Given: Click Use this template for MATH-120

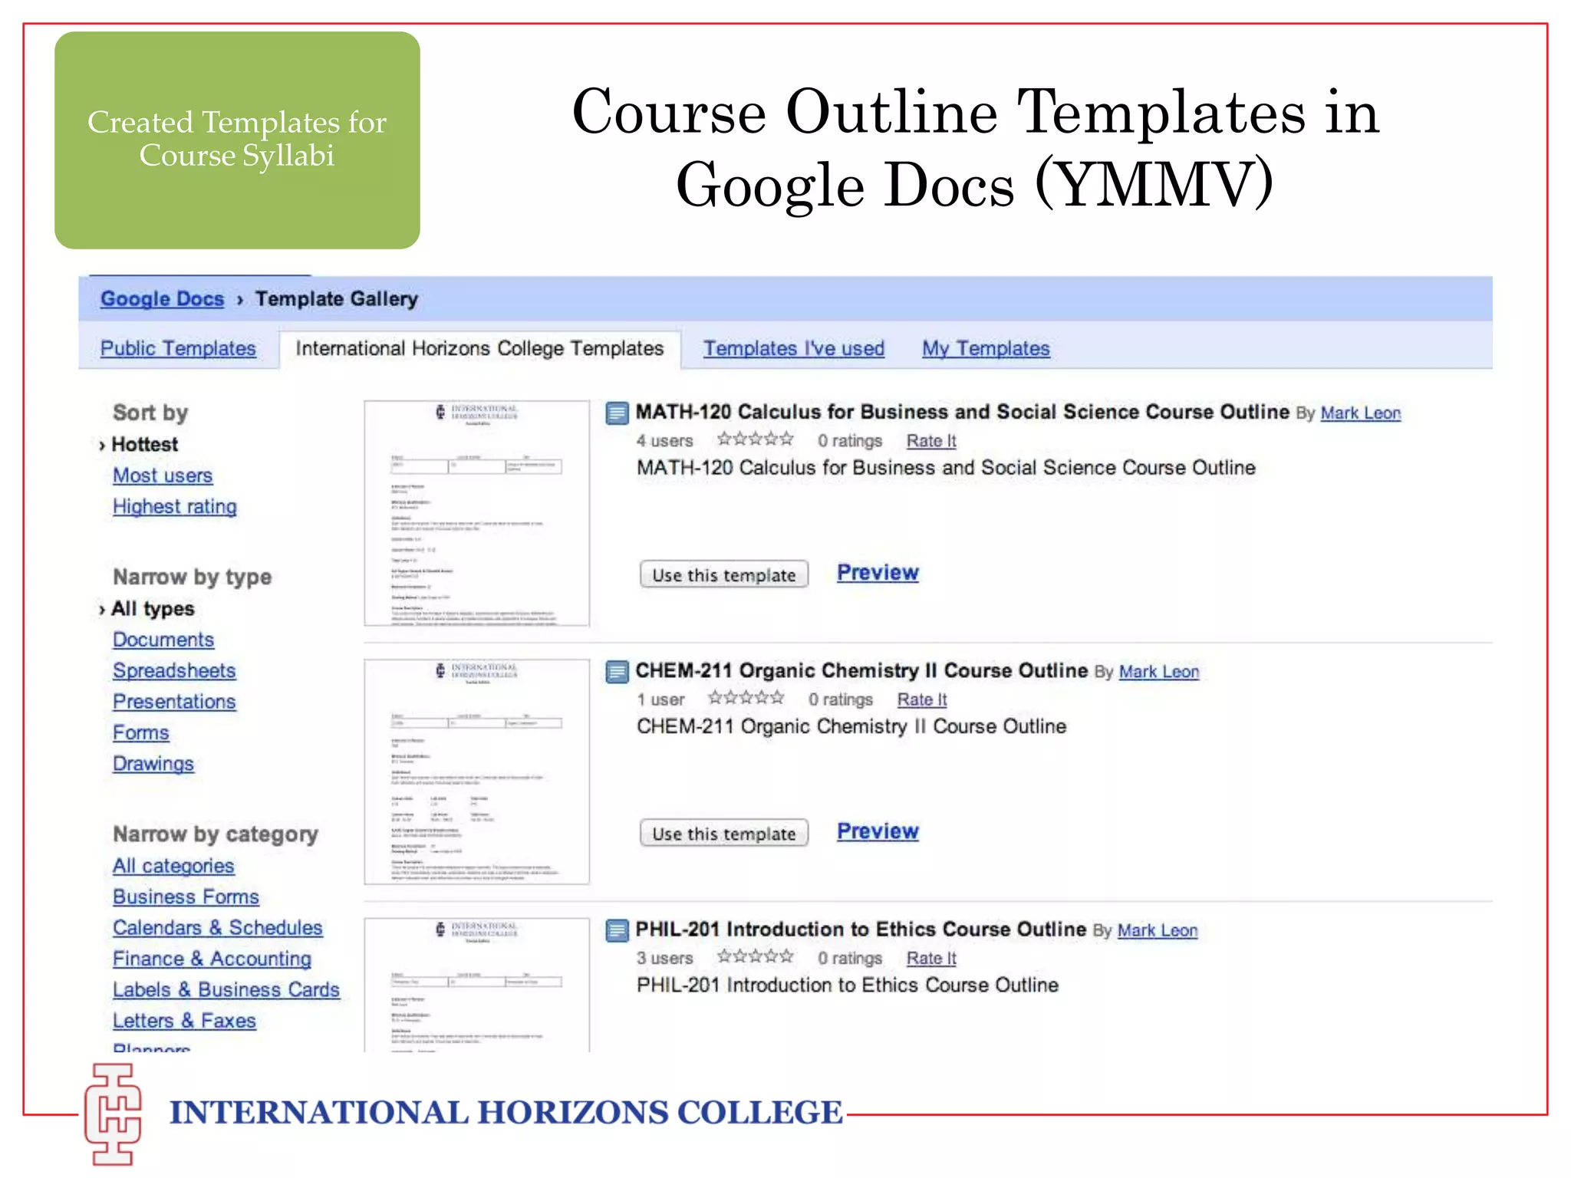Looking at the screenshot, I should pyautogui.click(x=724, y=574).
